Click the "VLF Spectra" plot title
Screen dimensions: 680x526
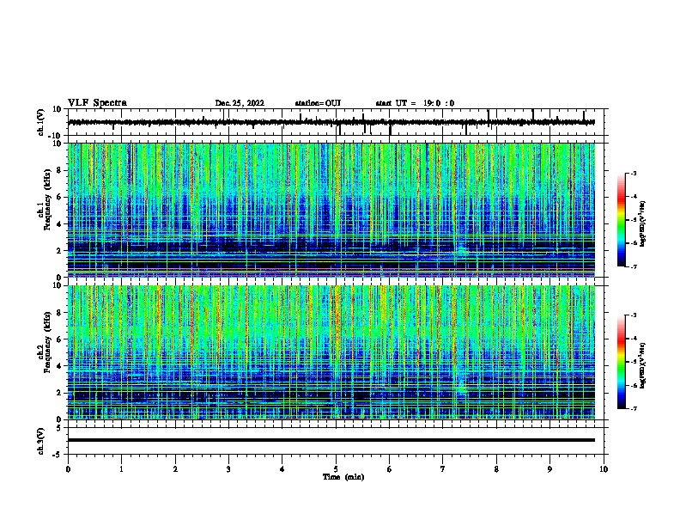pos(97,103)
